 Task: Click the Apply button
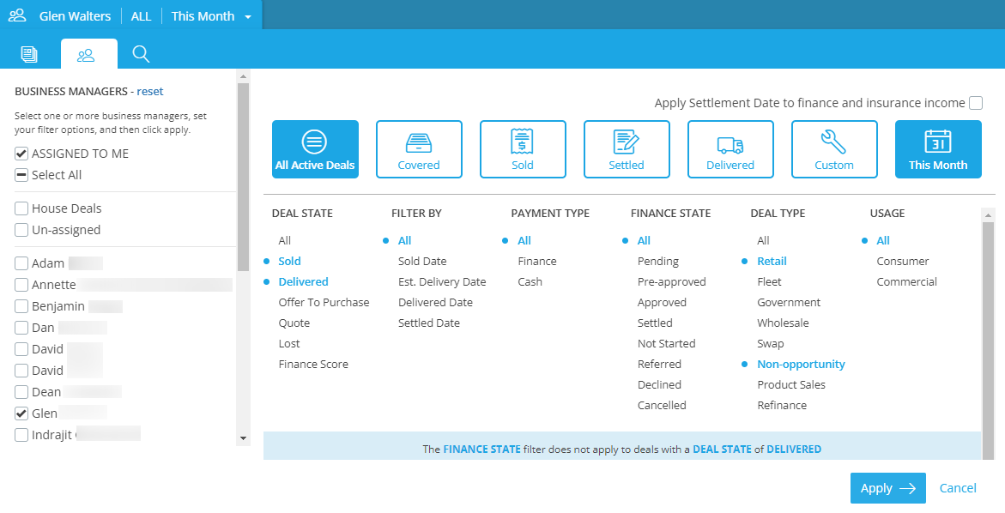[x=888, y=488]
